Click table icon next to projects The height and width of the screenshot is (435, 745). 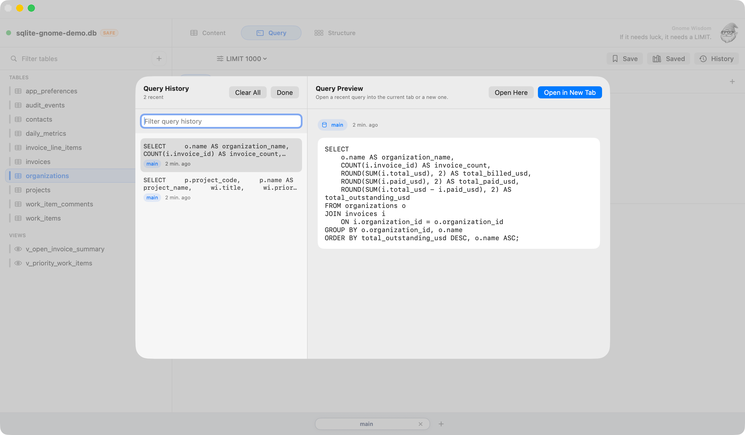tap(18, 190)
